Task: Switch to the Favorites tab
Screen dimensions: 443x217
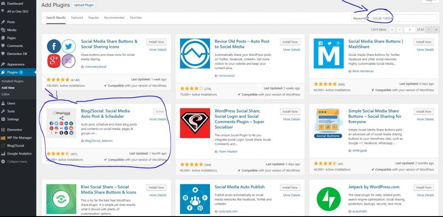Action: (136, 18)
